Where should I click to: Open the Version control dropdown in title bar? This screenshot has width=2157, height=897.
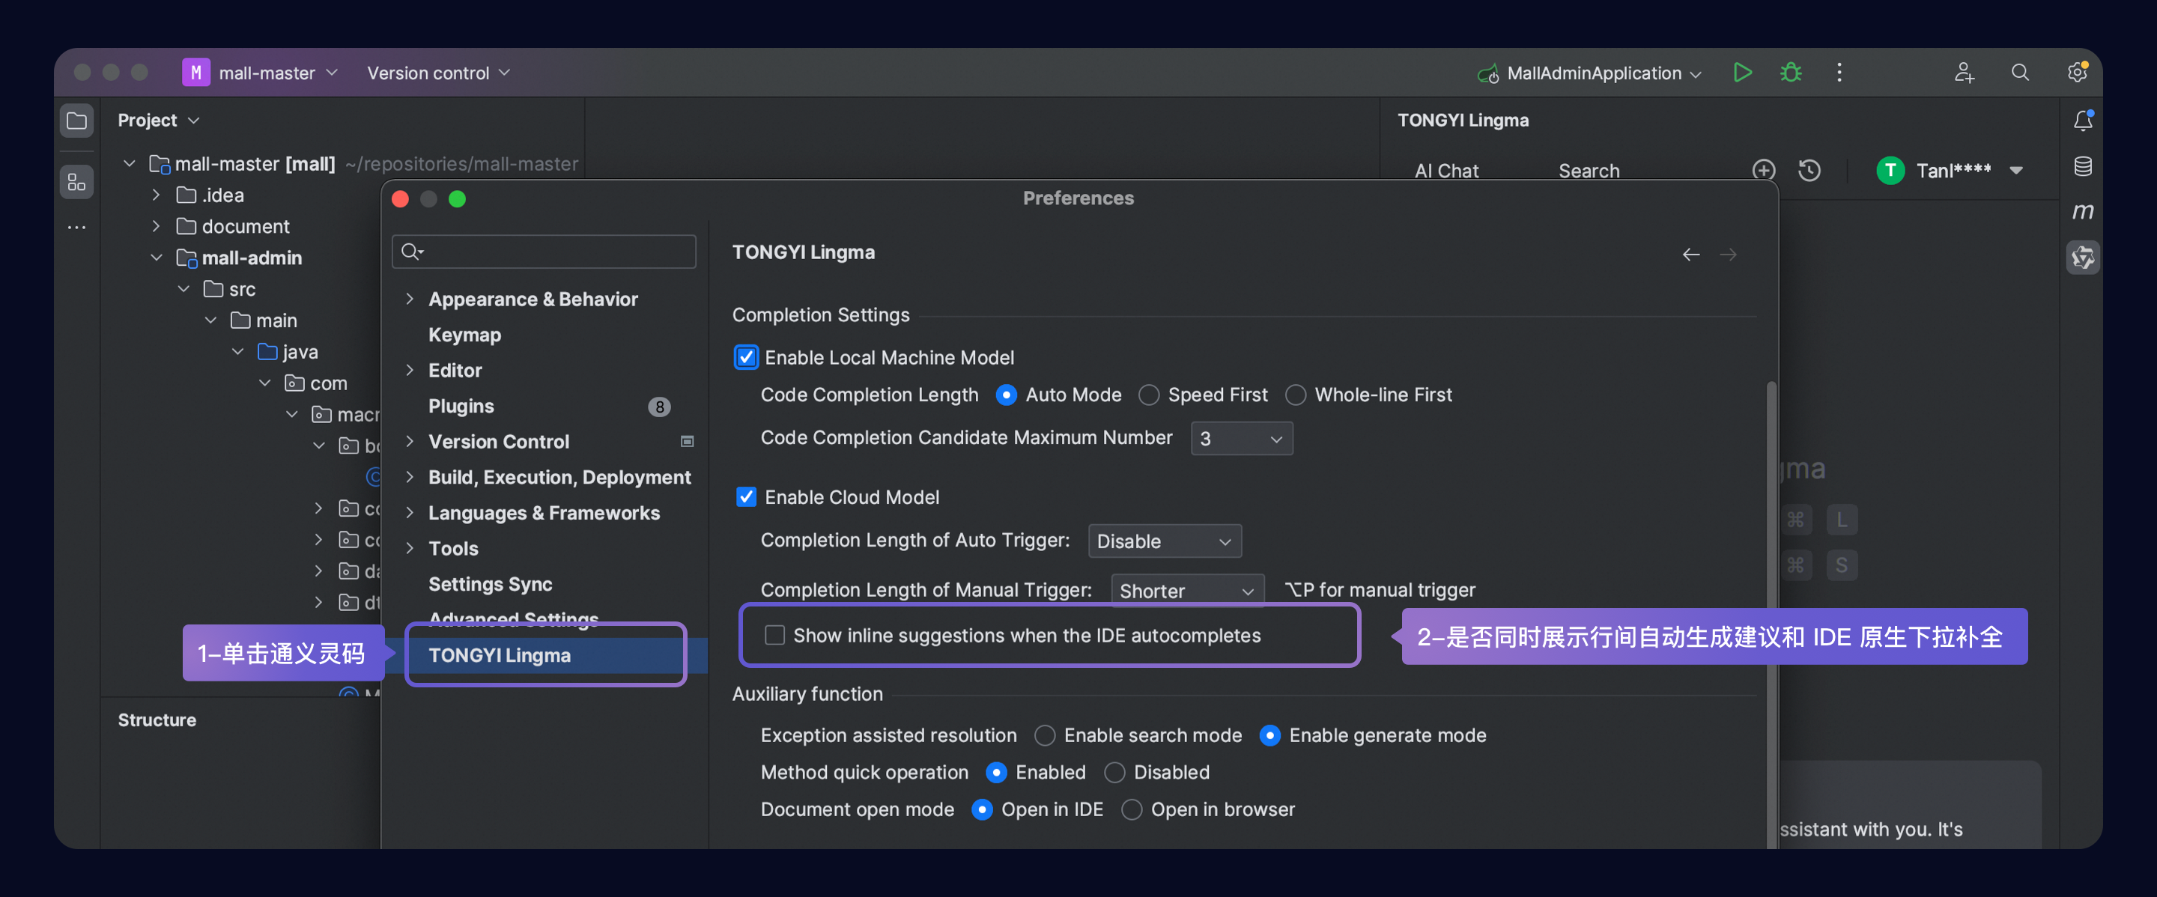(438, 73)
